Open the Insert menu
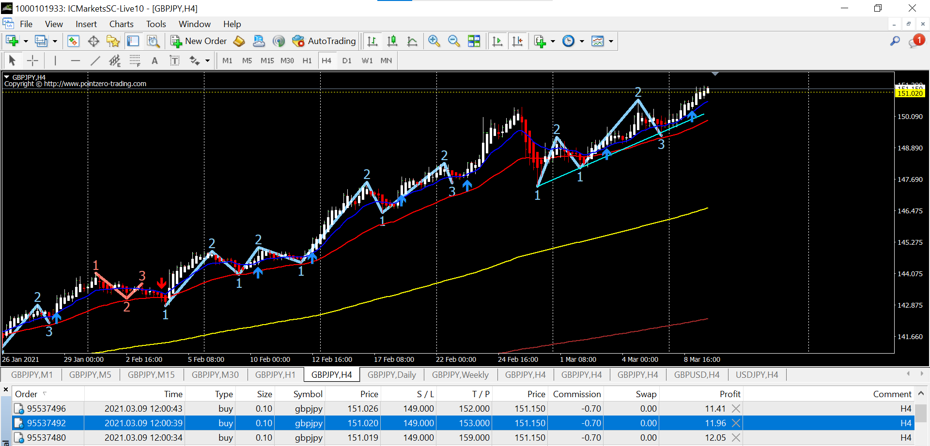 click(86, 24)
